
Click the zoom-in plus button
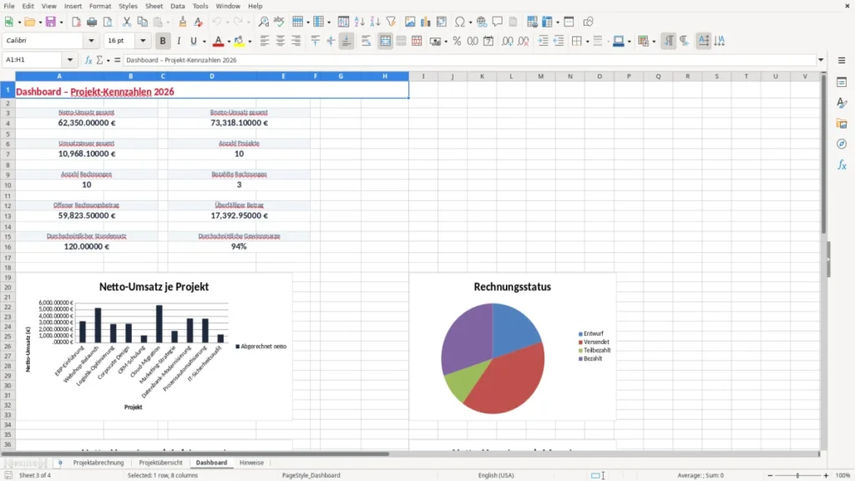tap(826, 475)
